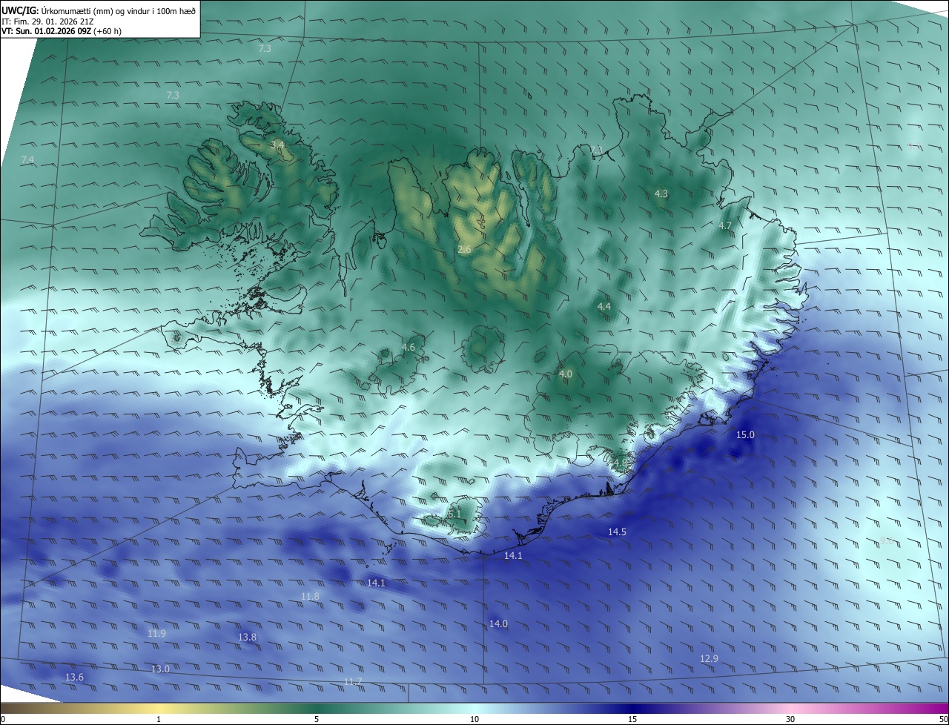Screen dimensions: 949x725
Task: Click the 11.7 value label on map
Action: point(353,681)
